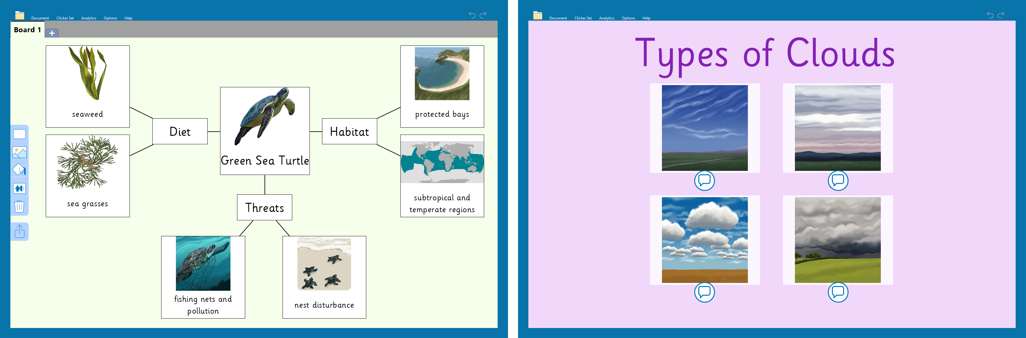Select the Threats cell
1026x338 pixels.
click(x=264, y=207)
